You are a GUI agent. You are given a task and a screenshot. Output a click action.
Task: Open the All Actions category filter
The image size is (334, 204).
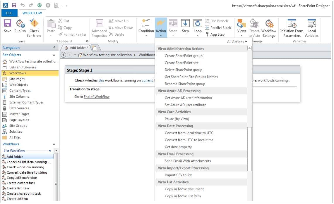237,42
